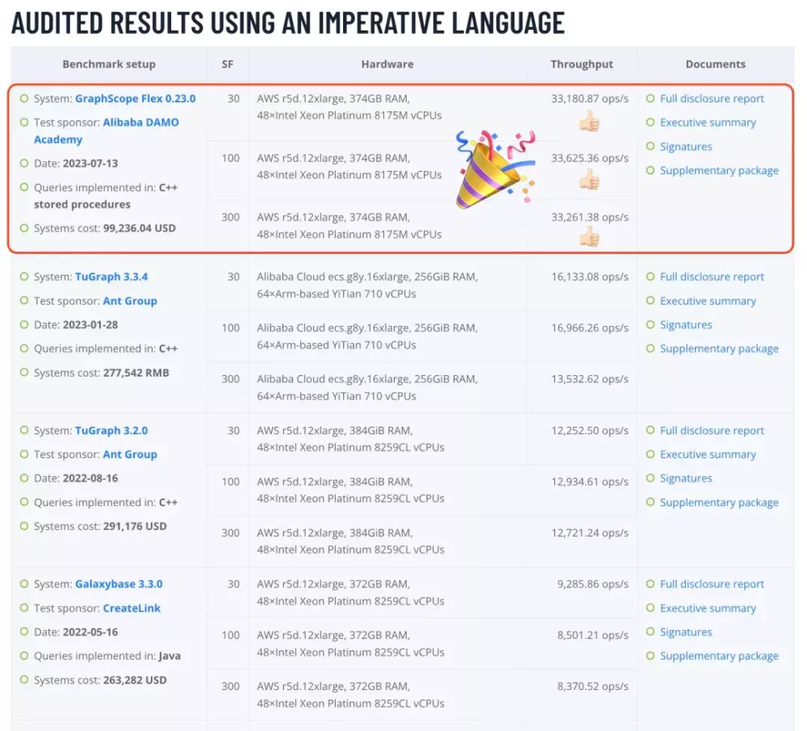This screenshot has height=731, width=807.
Task: Open the Alibaba DAMO Academy sponsor link
Action: pos(107,131)
